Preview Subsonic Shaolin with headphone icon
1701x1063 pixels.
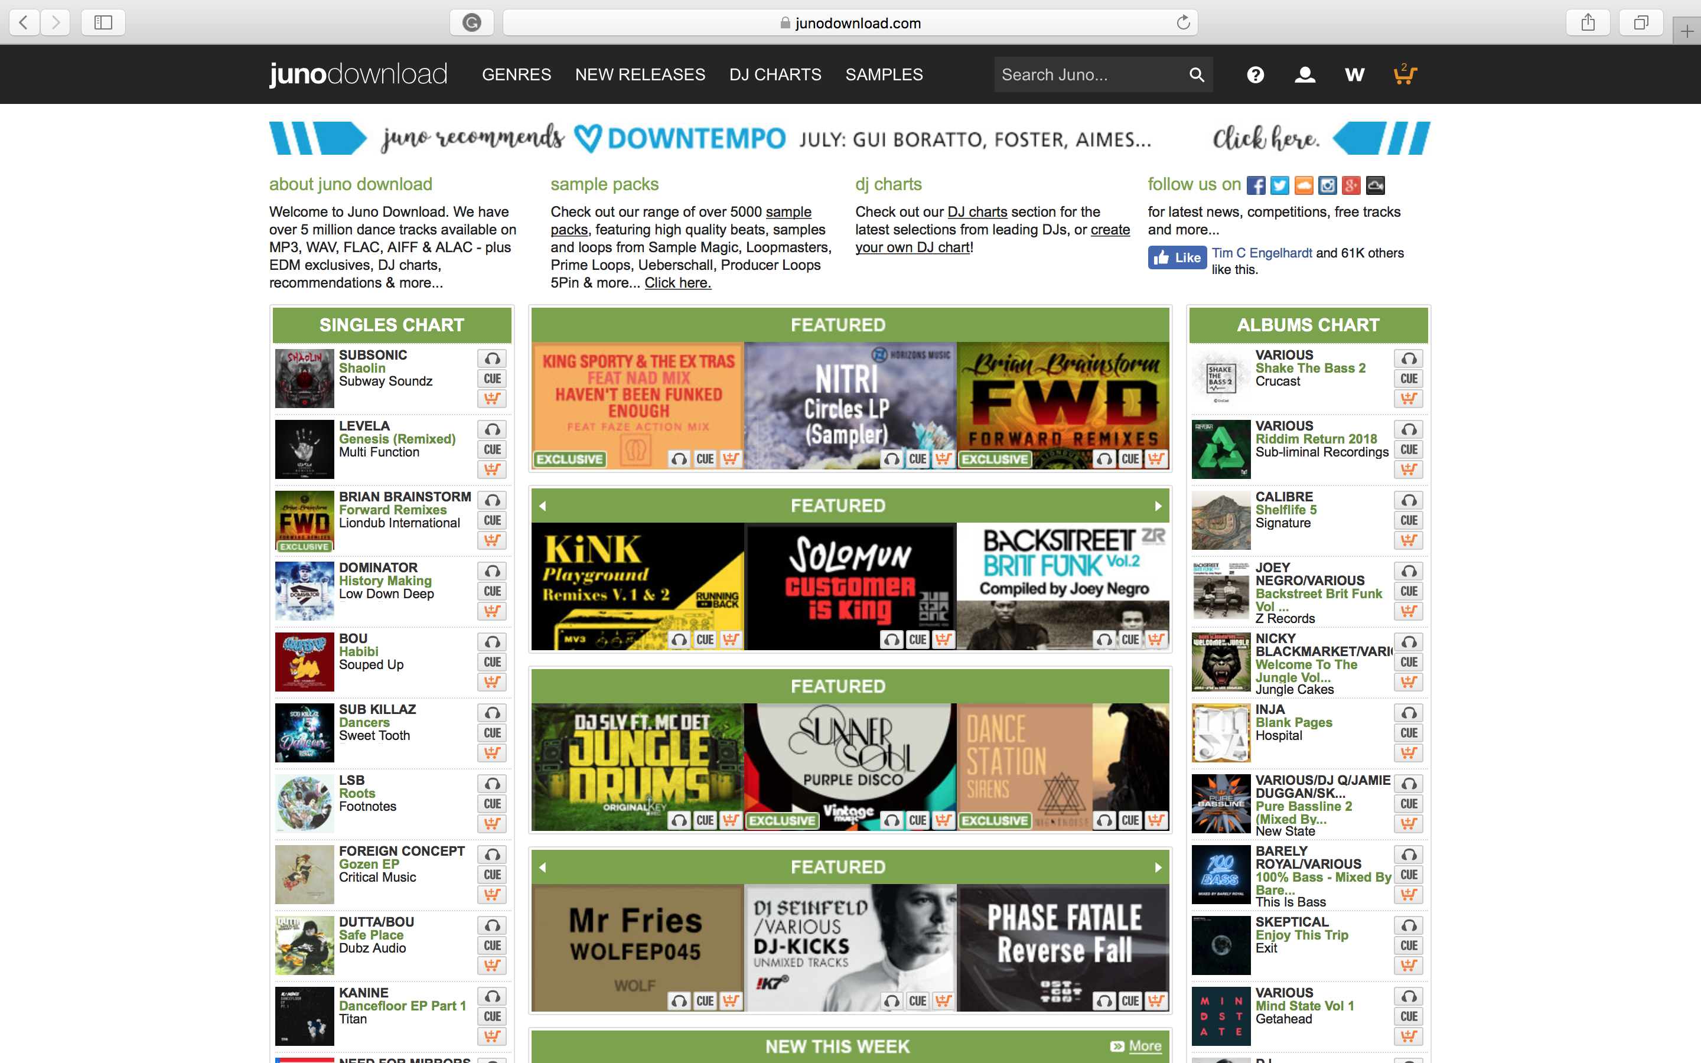[x=492, y=358]
